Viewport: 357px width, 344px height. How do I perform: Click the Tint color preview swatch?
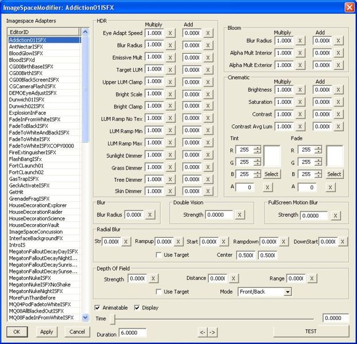(x=272, y=156)
